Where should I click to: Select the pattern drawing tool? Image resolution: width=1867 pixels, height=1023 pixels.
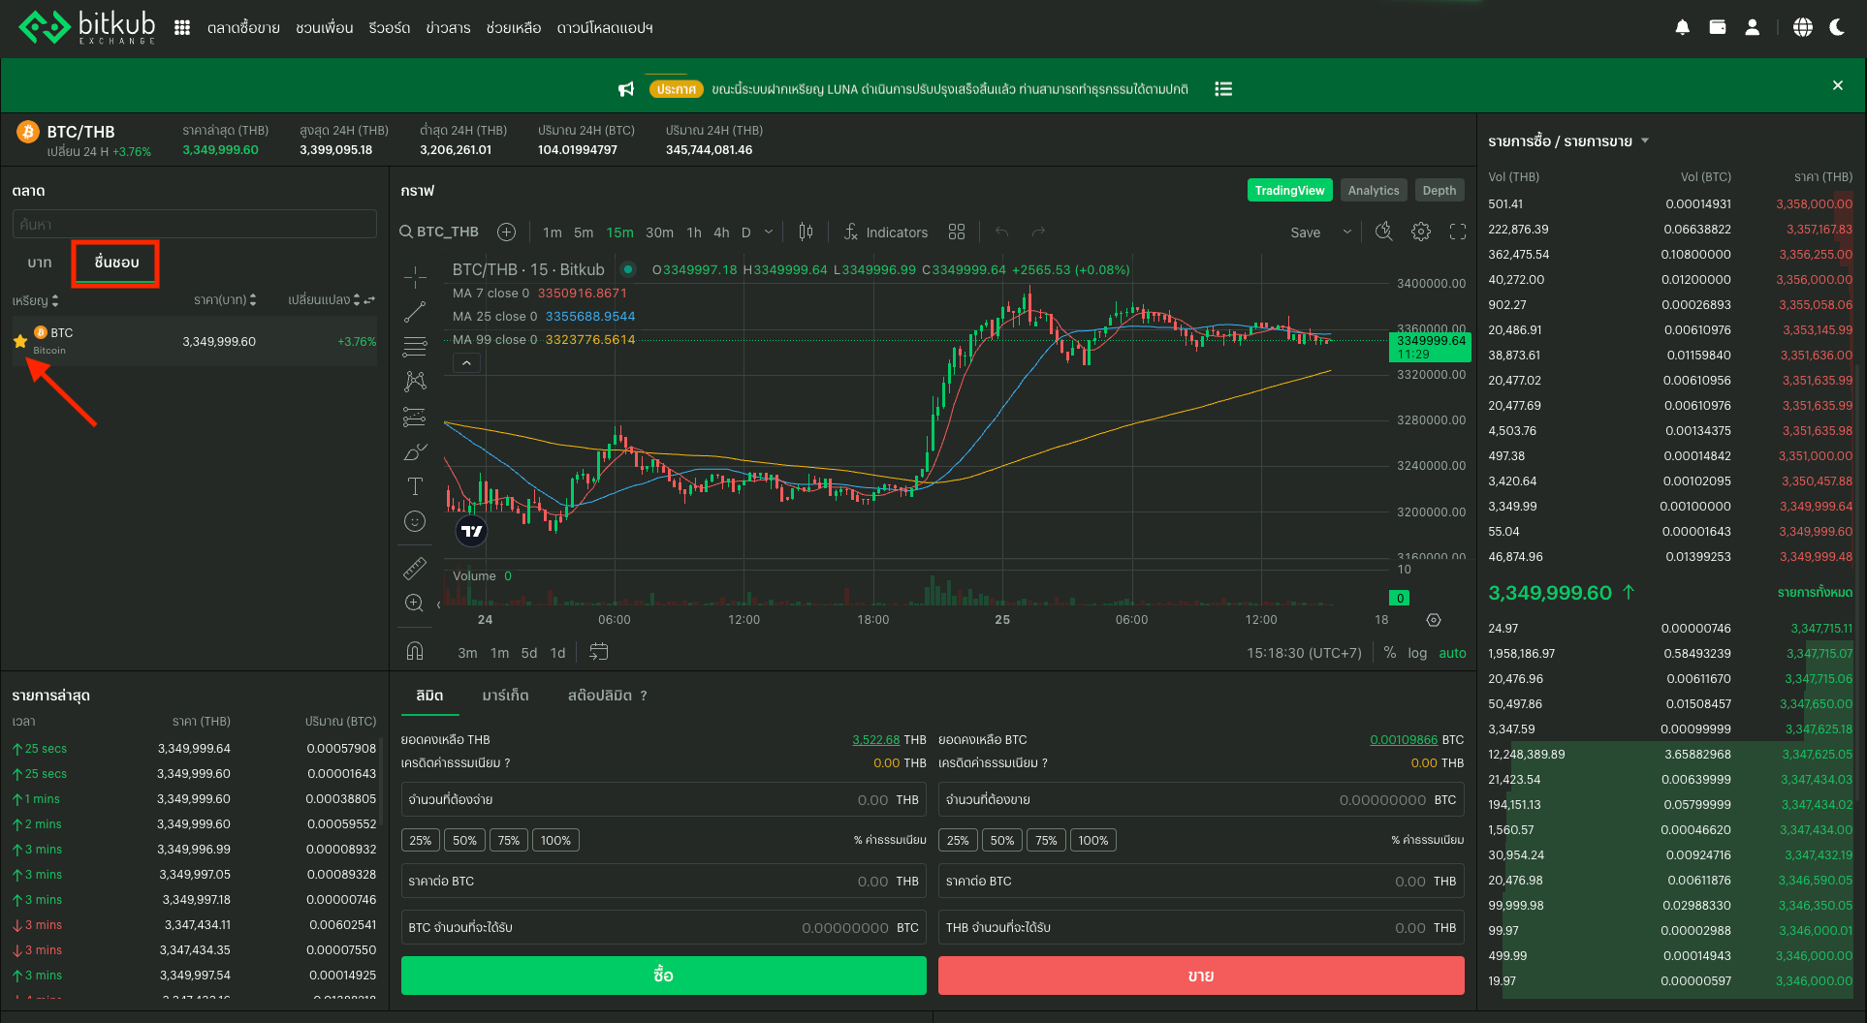click(x=415, y=382)
